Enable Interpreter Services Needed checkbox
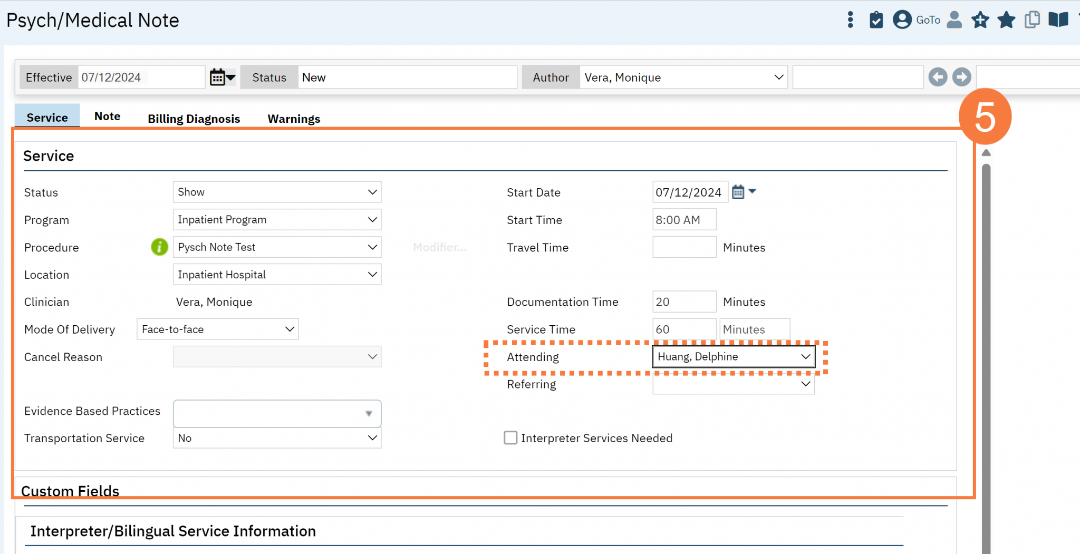This screenshot has width=1080, height=554. coord(510,438)
